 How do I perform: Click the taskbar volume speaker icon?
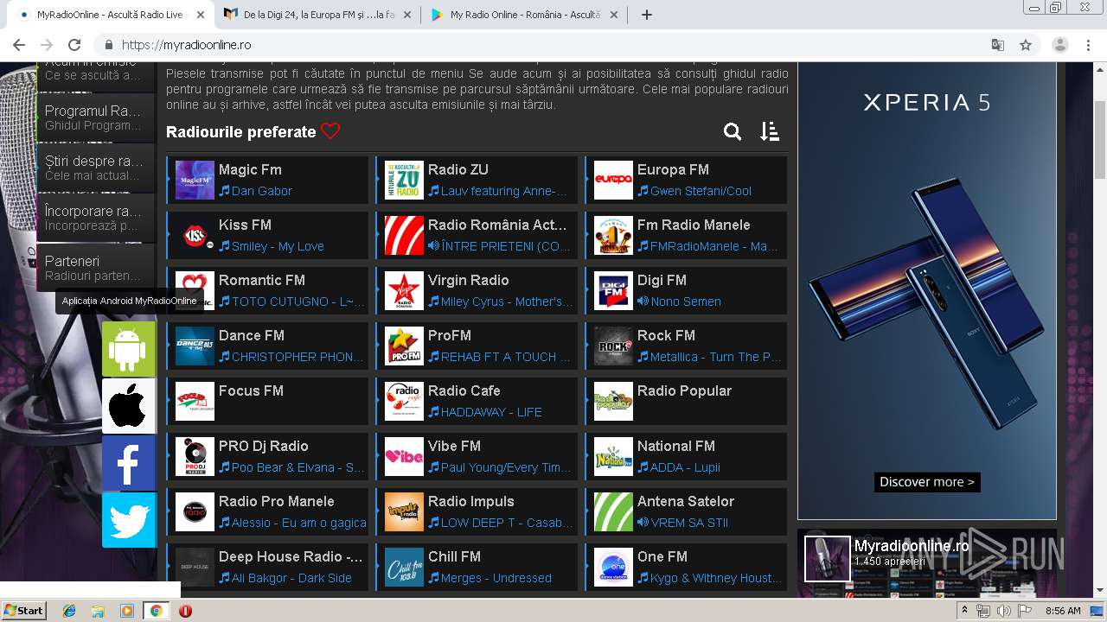(x=1003, y=611)
